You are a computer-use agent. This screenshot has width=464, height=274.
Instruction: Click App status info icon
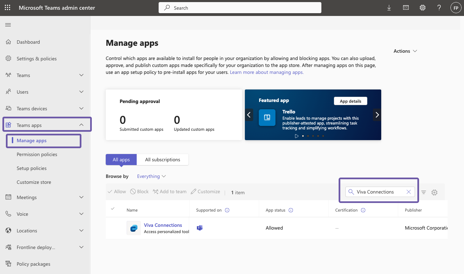[x=291, y=210]
